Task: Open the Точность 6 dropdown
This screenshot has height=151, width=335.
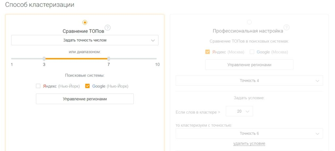Action: tap(249, 133)
